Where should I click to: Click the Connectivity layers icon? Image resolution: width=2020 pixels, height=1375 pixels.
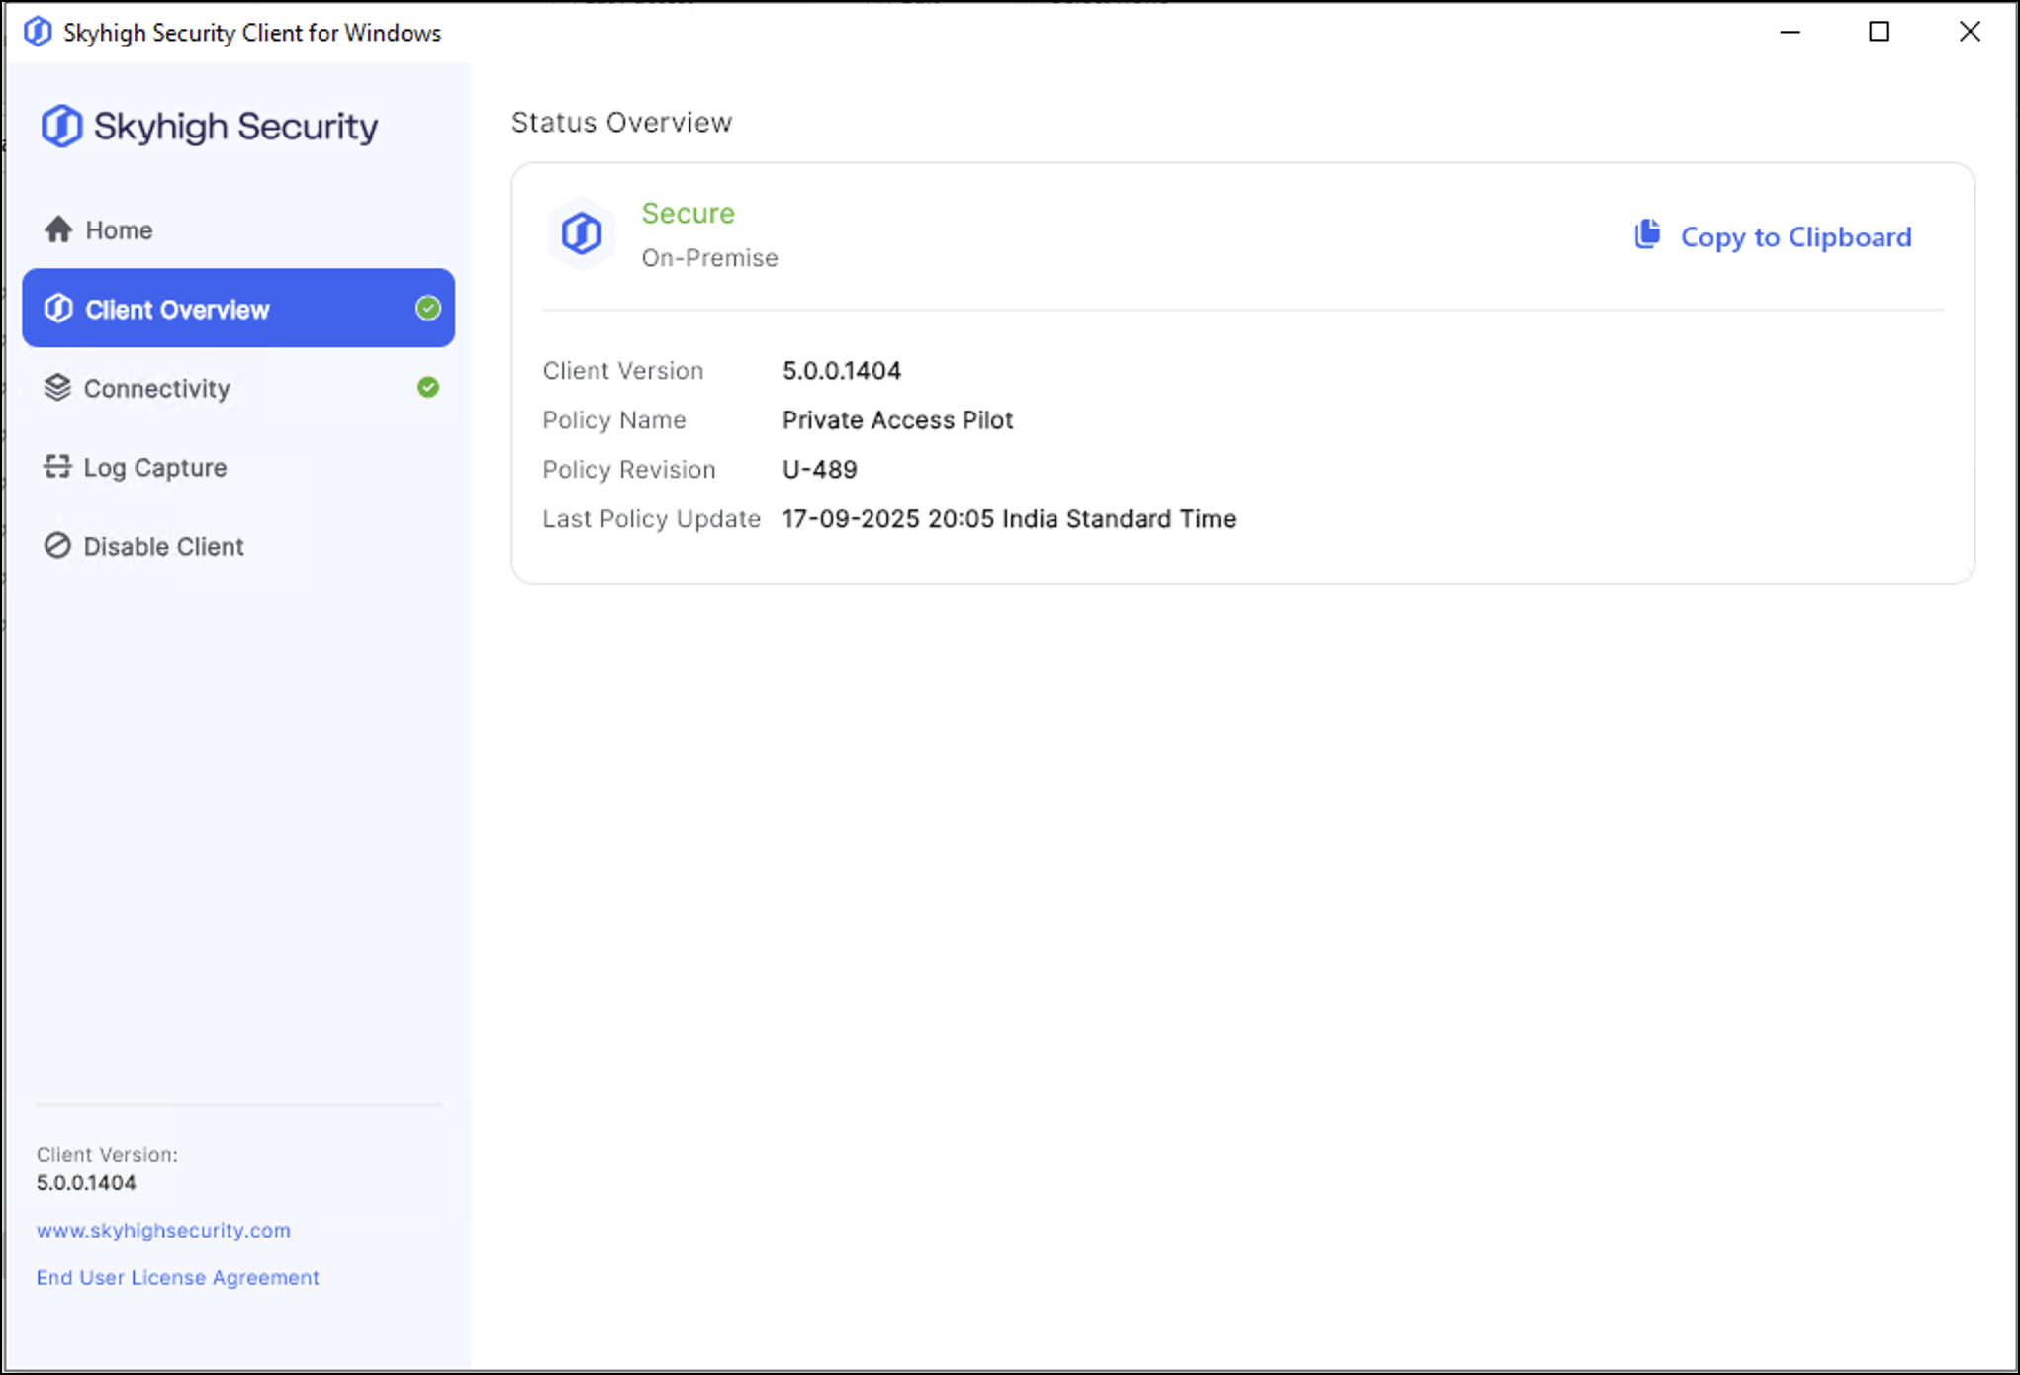[x=57, y=388]
